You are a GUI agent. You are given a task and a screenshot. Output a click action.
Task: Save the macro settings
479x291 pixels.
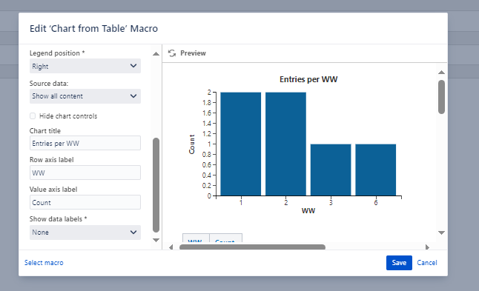[399, 263]
